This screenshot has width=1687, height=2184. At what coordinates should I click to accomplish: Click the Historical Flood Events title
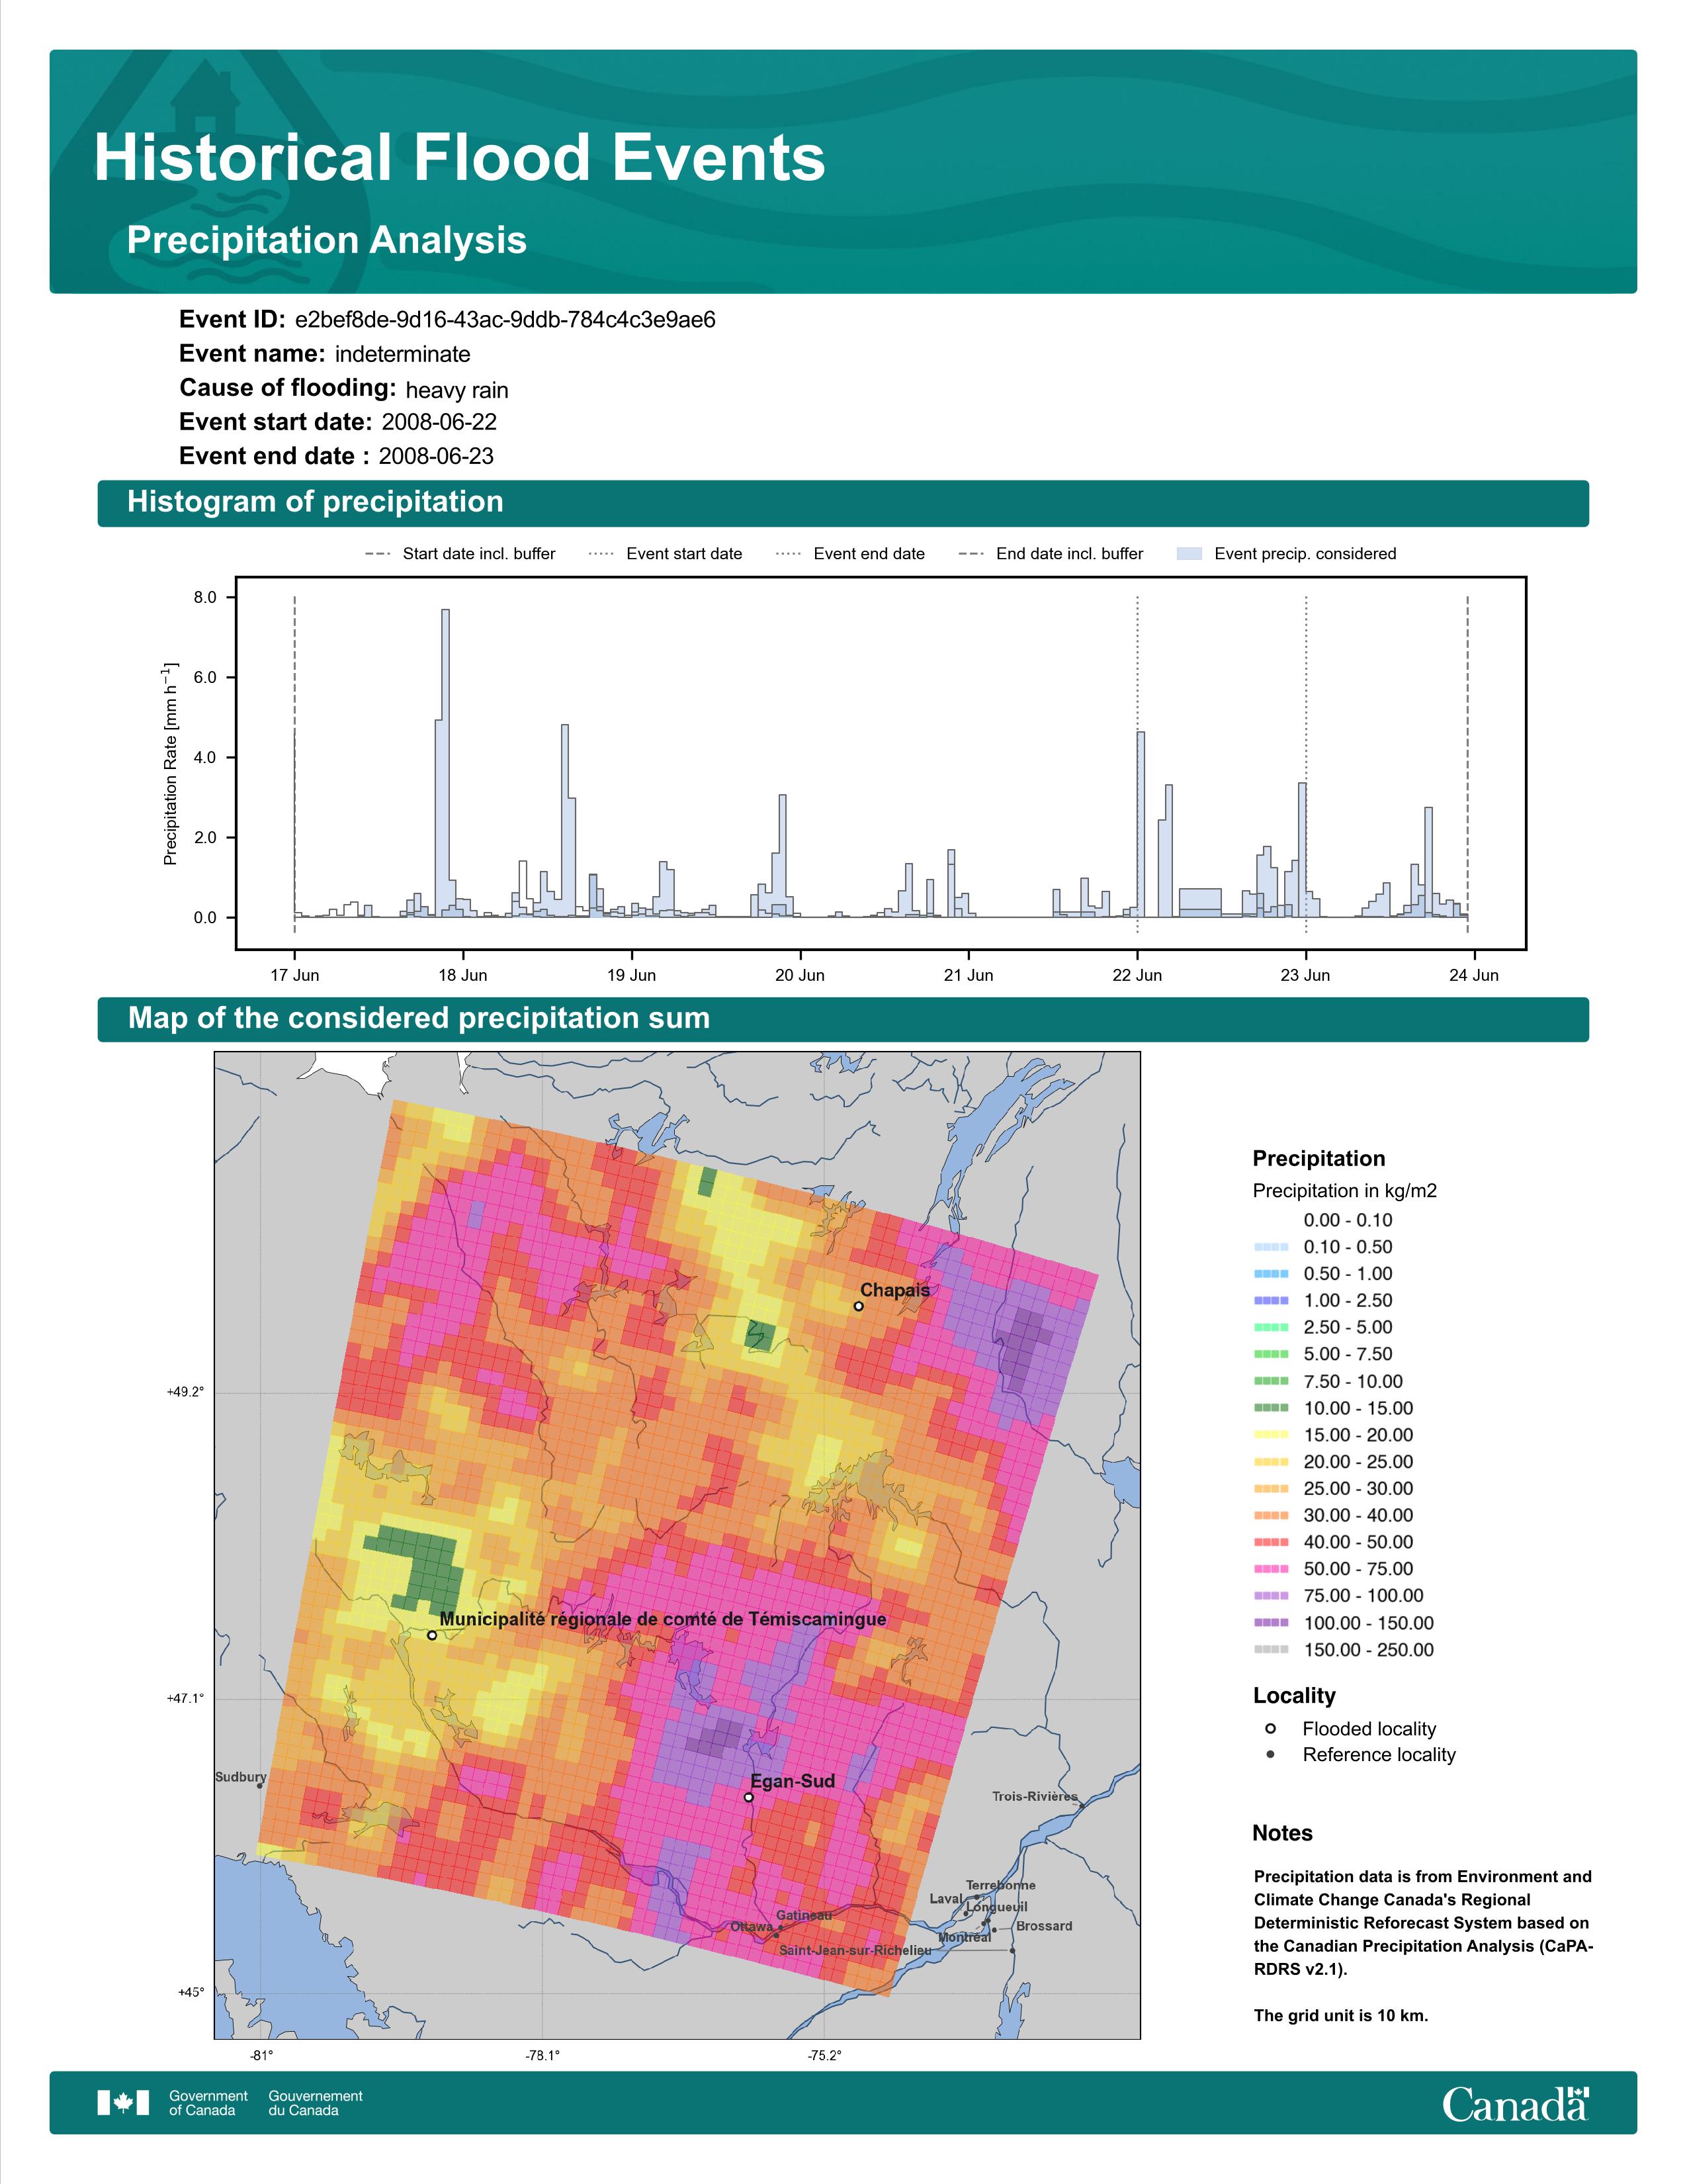click(460, 158)
